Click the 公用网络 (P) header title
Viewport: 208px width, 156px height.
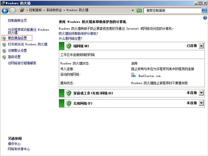coord(83,103)
